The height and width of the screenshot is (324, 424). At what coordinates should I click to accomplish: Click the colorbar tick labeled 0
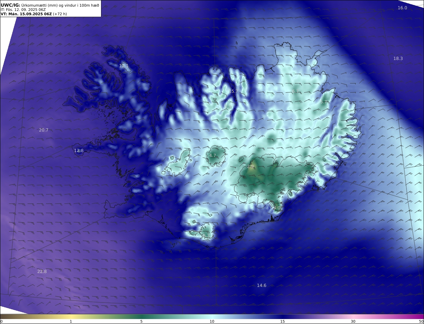[1, 321]
